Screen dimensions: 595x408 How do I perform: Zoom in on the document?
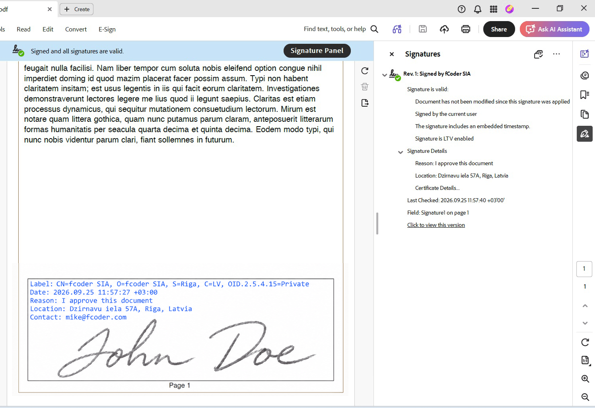585,379
